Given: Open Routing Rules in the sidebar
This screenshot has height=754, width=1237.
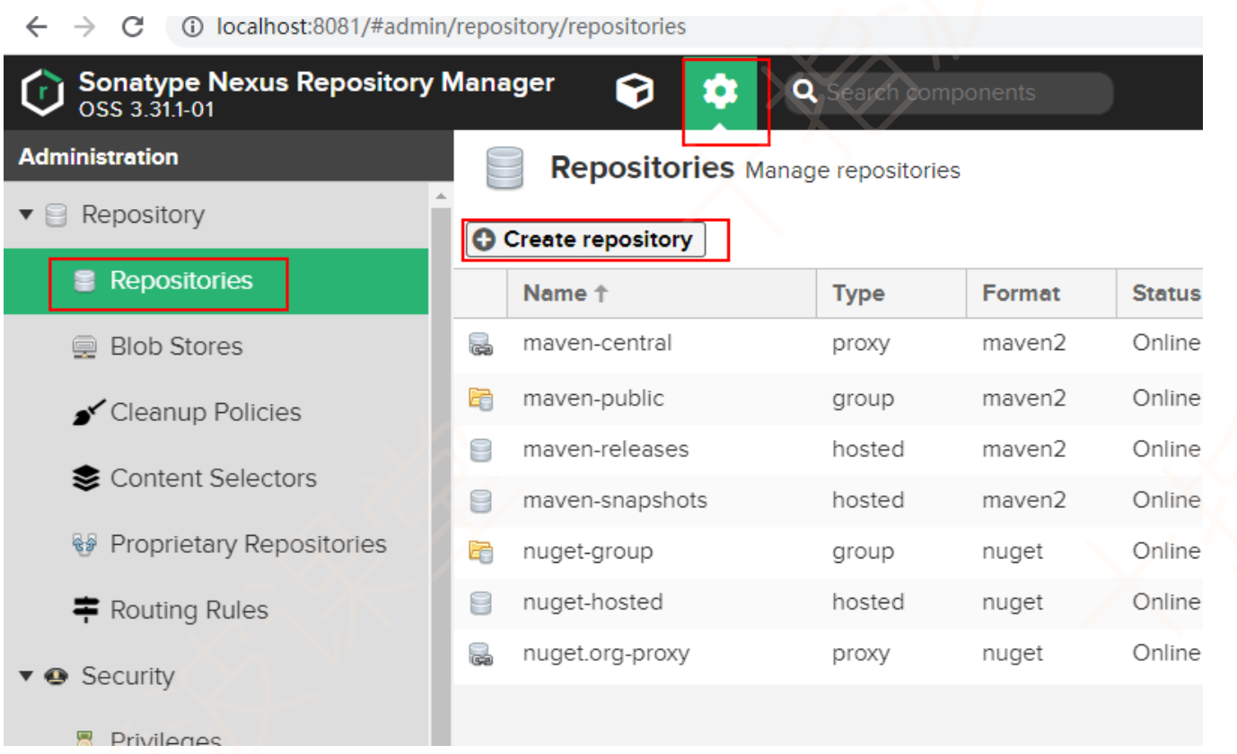Looking at the screenshot, I should 216,610.
